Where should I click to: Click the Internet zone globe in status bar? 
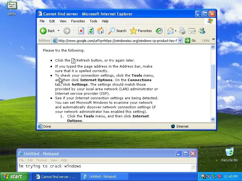pyautogui.click(x=173, y=126)
